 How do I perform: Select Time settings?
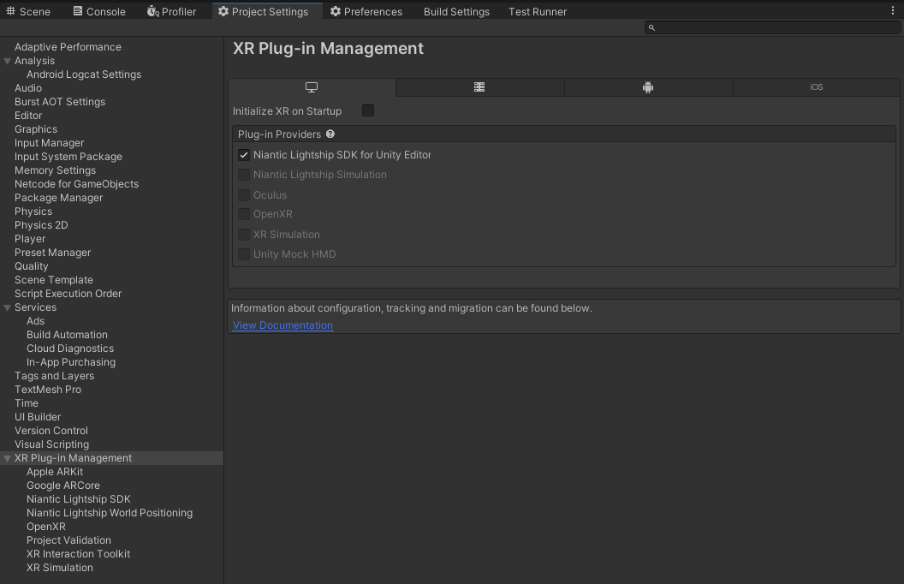point(27,403)
